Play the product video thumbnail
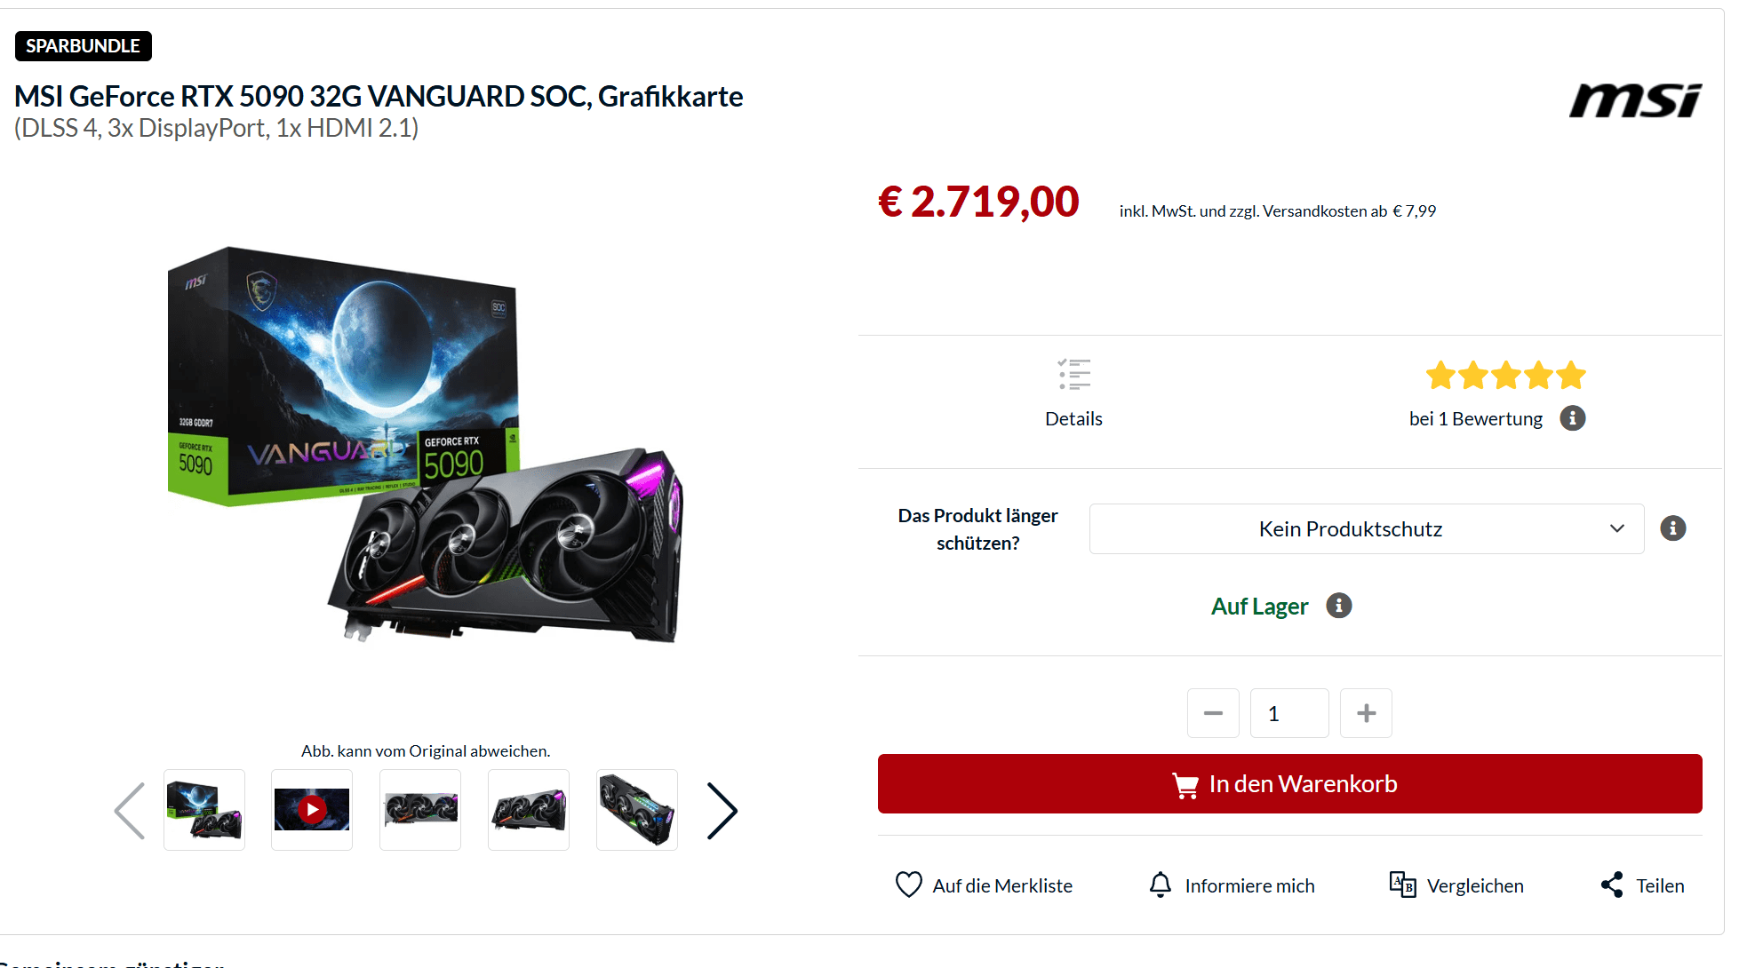 pos(312,810)
